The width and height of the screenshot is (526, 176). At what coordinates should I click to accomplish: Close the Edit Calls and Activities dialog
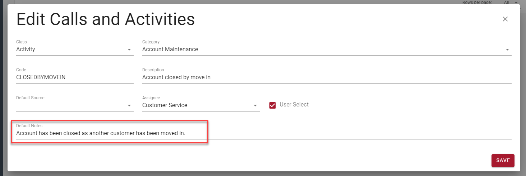505,19
